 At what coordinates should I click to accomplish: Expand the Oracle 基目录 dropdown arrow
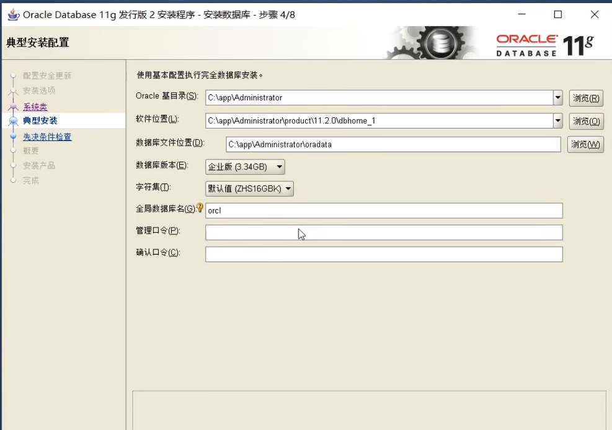(x=558, y=97)
